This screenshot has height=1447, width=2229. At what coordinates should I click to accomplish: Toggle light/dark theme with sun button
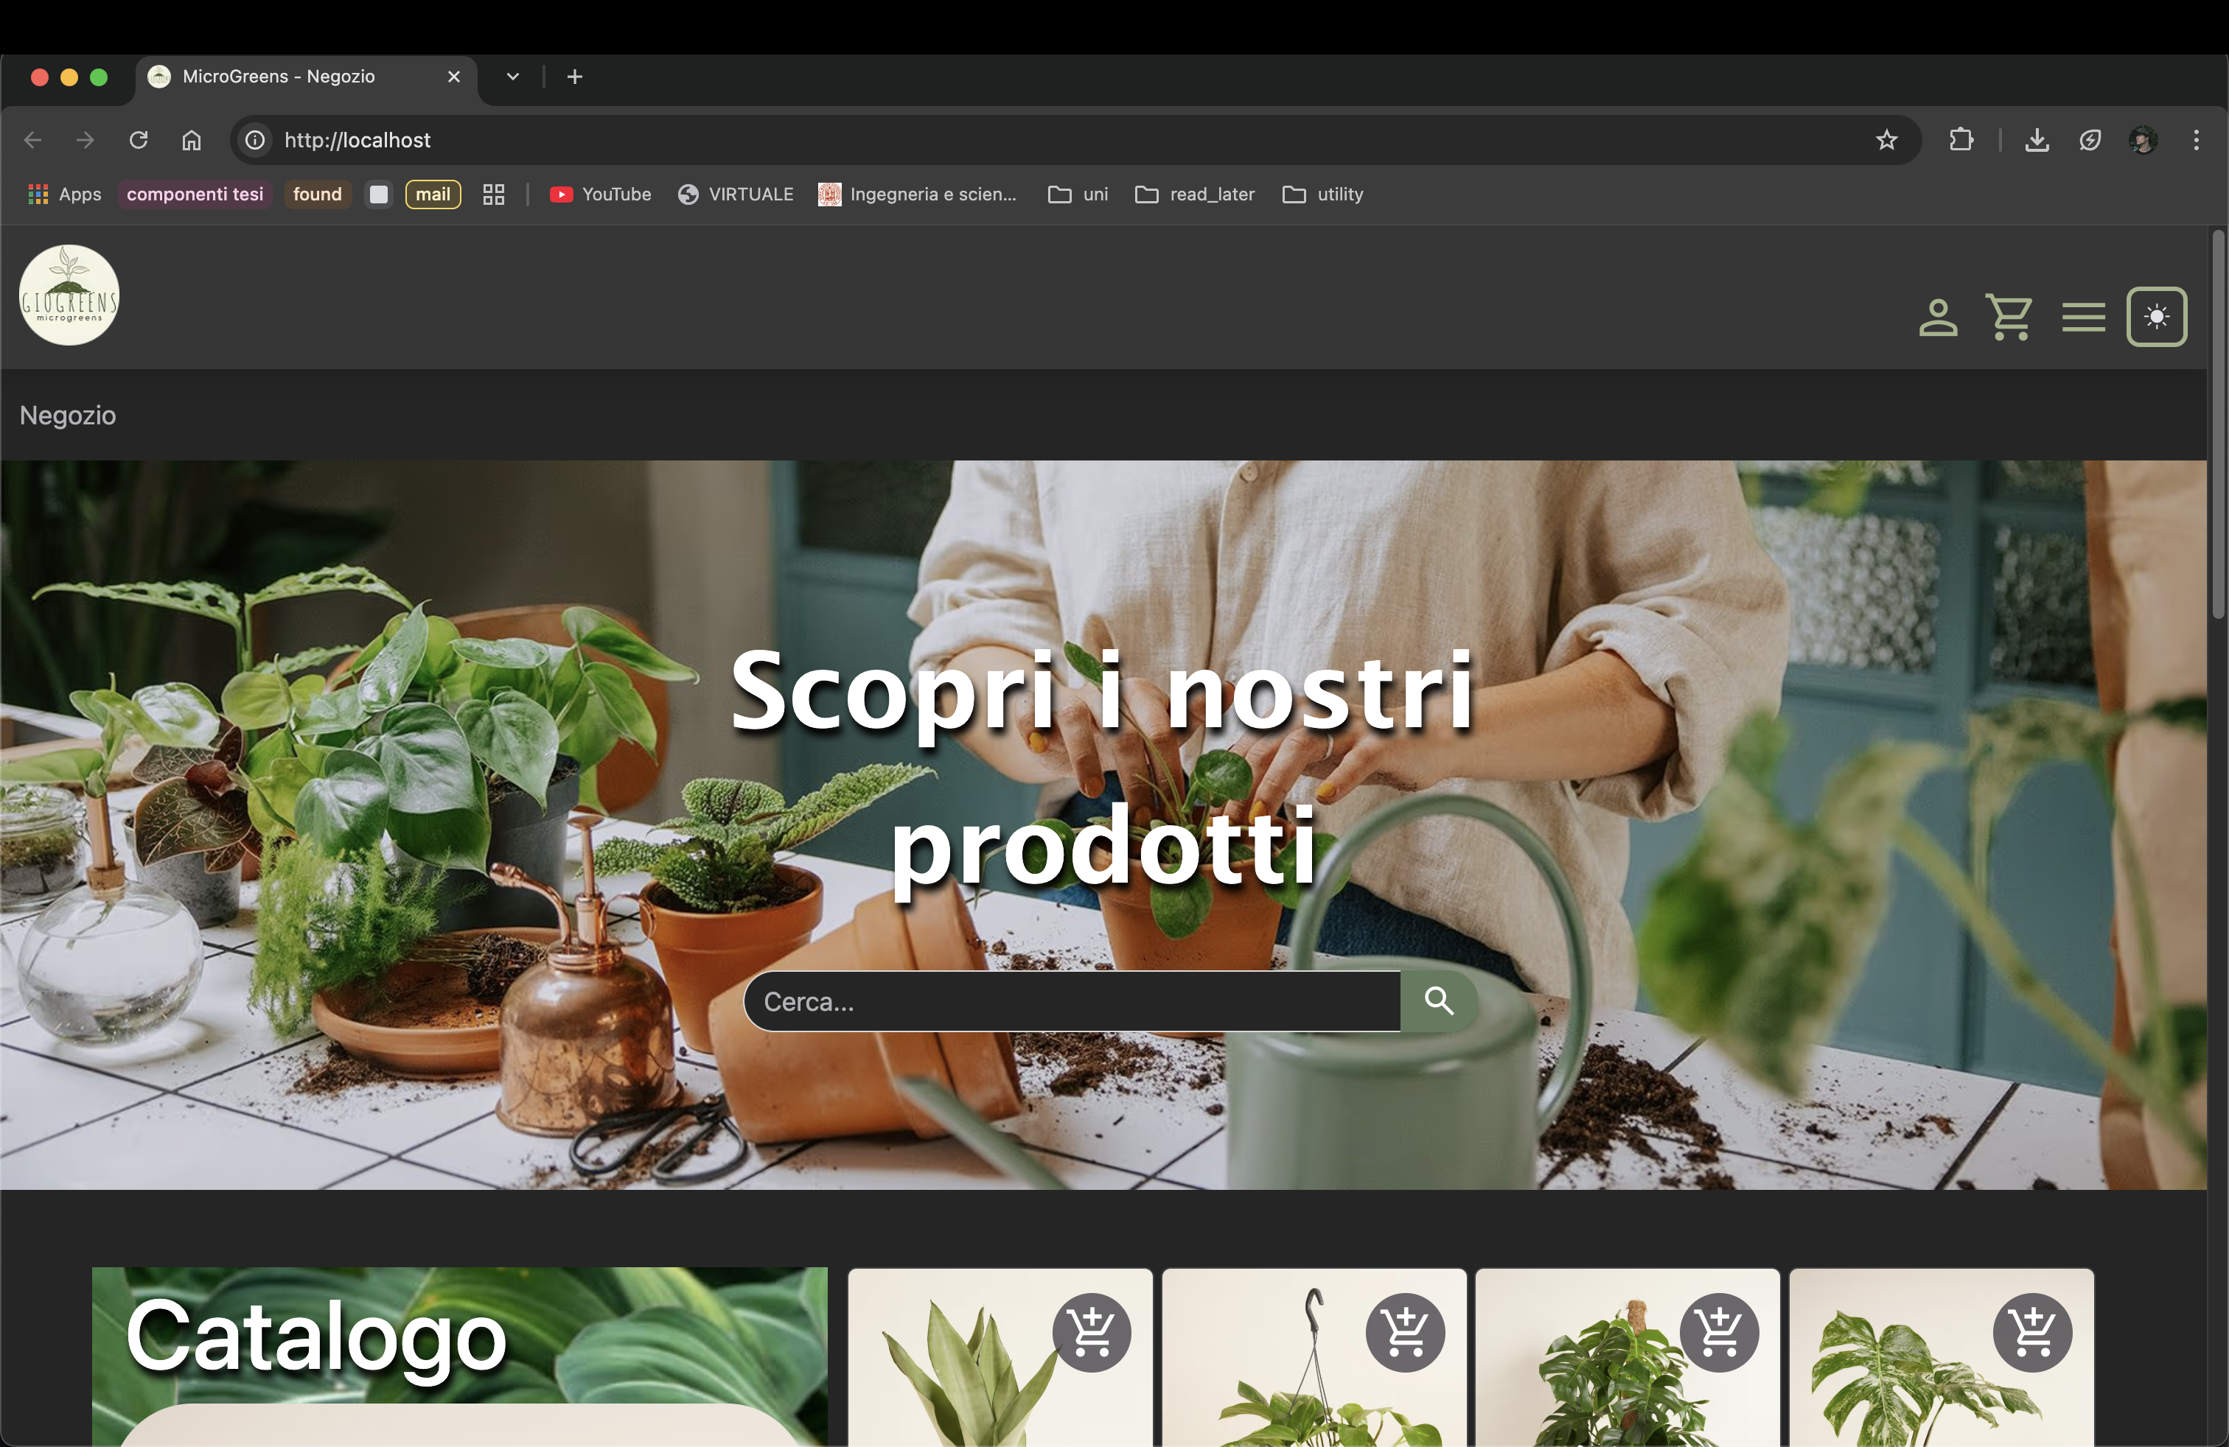click(2156, 318)
